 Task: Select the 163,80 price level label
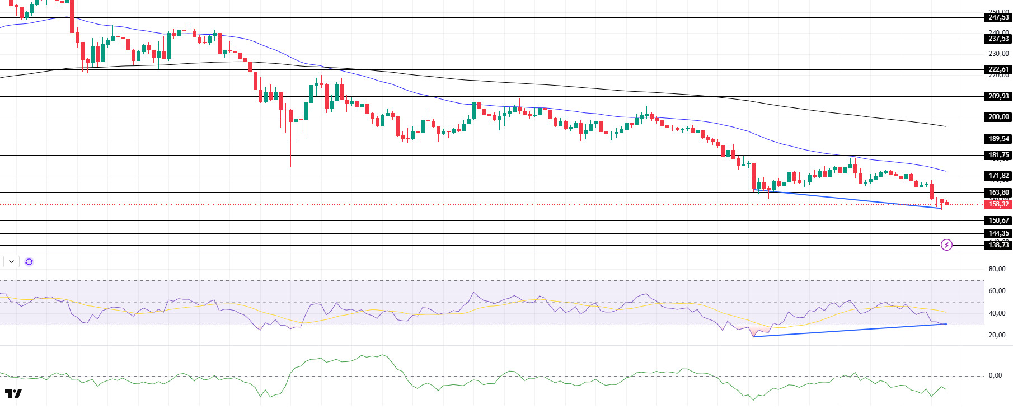998,192
